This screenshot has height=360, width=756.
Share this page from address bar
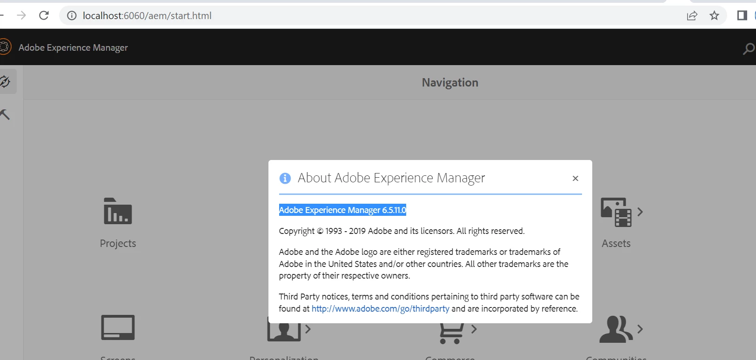coord(692,16)
